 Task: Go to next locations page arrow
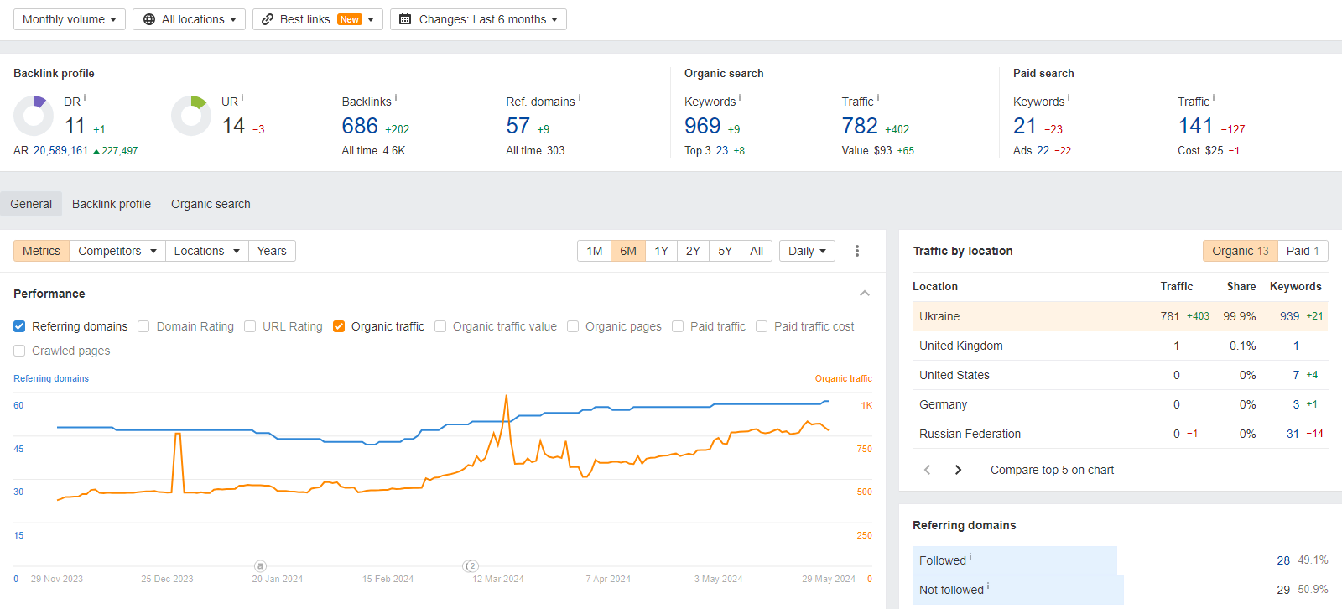[x=958, y=470]
